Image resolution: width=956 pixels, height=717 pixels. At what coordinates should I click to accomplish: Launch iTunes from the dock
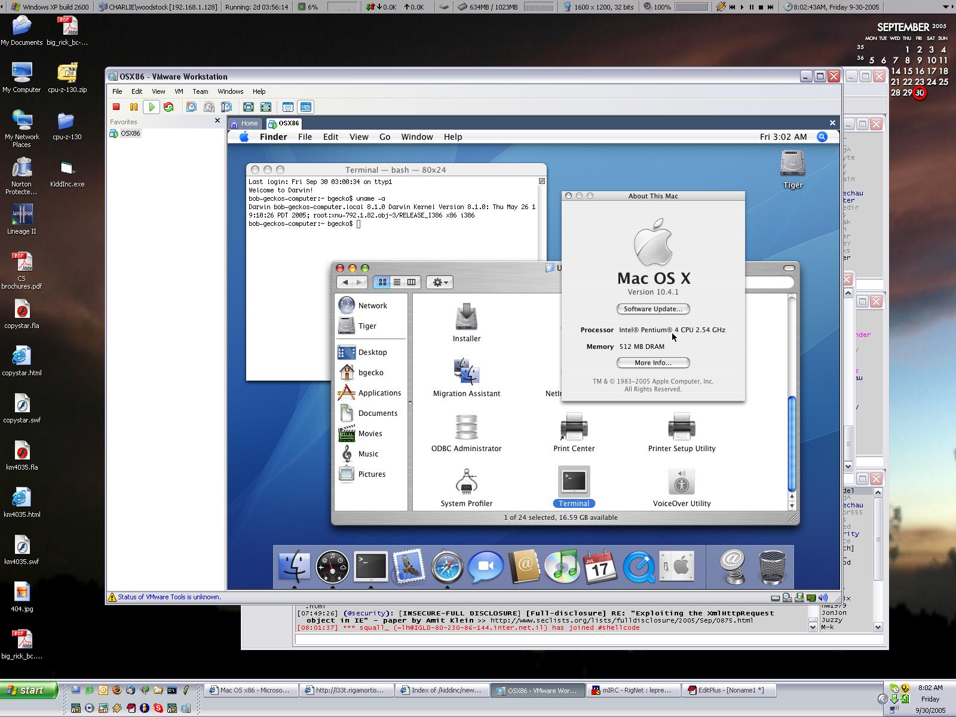562,566
